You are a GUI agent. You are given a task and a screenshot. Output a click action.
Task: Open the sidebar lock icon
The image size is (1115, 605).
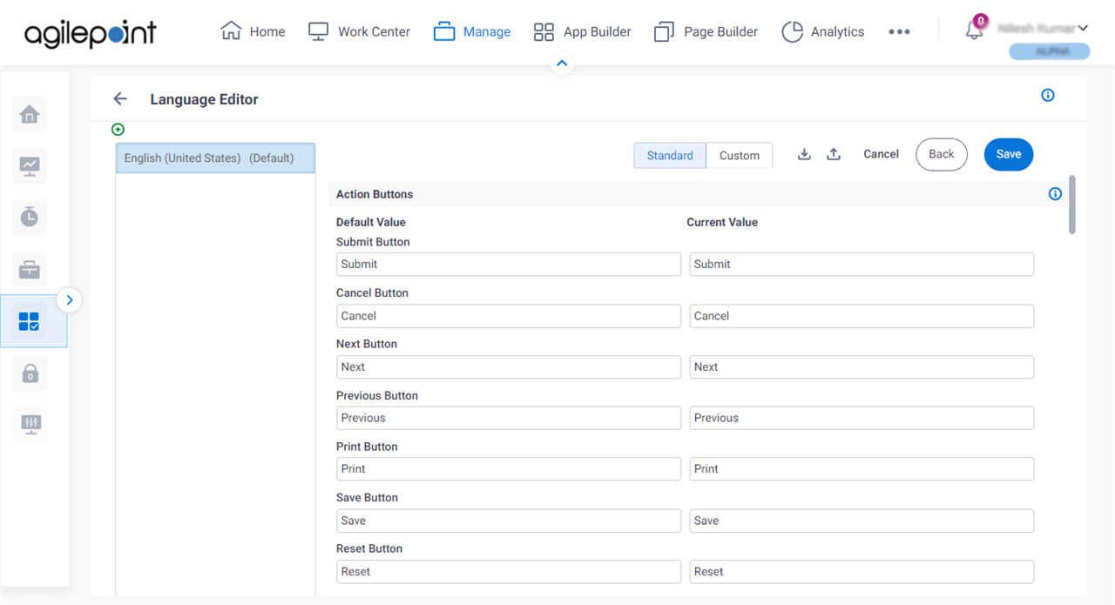(x=30, y=373)
